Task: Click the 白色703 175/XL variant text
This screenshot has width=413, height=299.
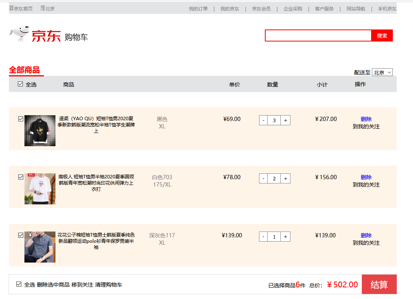Action: (162, 181)
